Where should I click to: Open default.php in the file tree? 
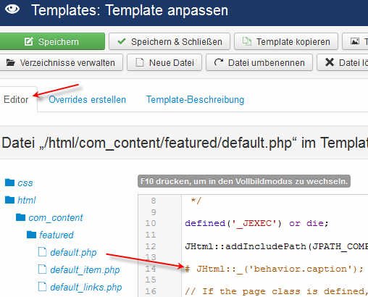click(73, 253)
